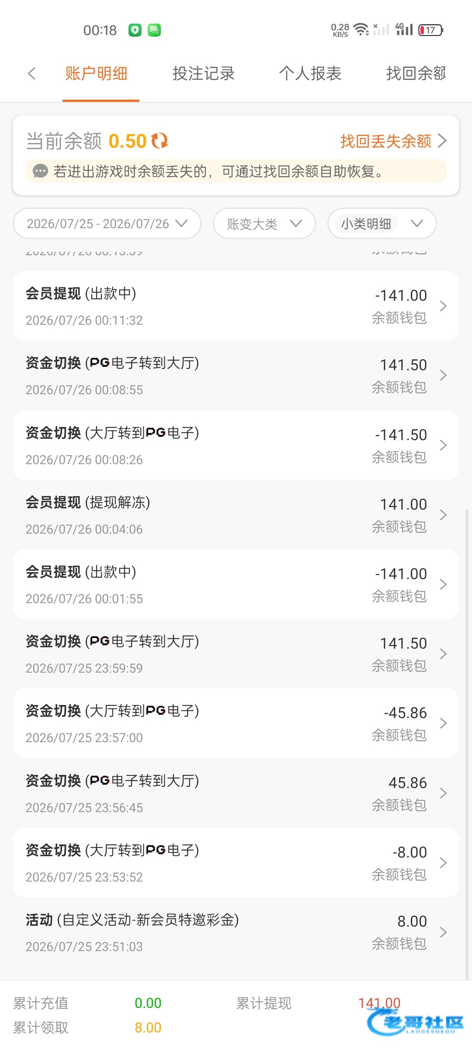Open the 新会员特邀彩金 8.00 entry arrow

point(443,932)
